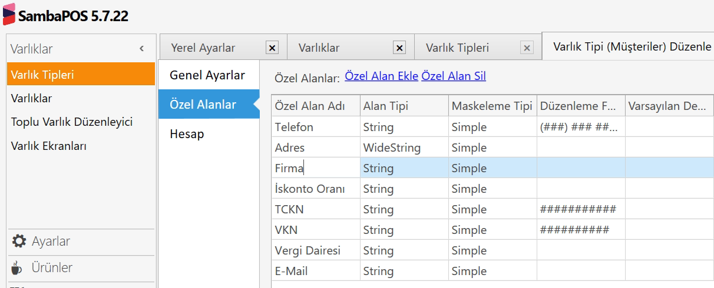The width and height of the screenshot is (714, 288).
Task: Click the Firma field name cell
Action: 315,169
